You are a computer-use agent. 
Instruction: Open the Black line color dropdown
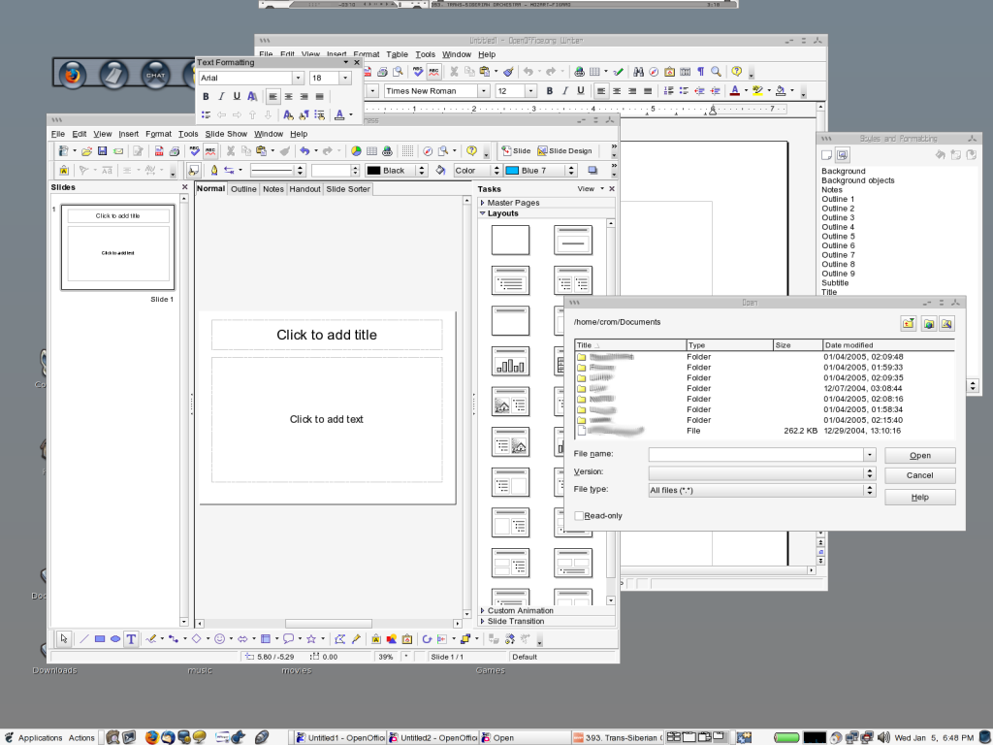(422, 171)
